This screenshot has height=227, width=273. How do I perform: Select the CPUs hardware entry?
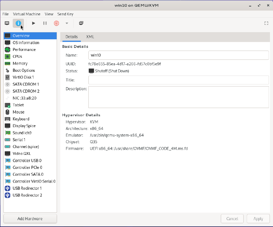[30, 56]
